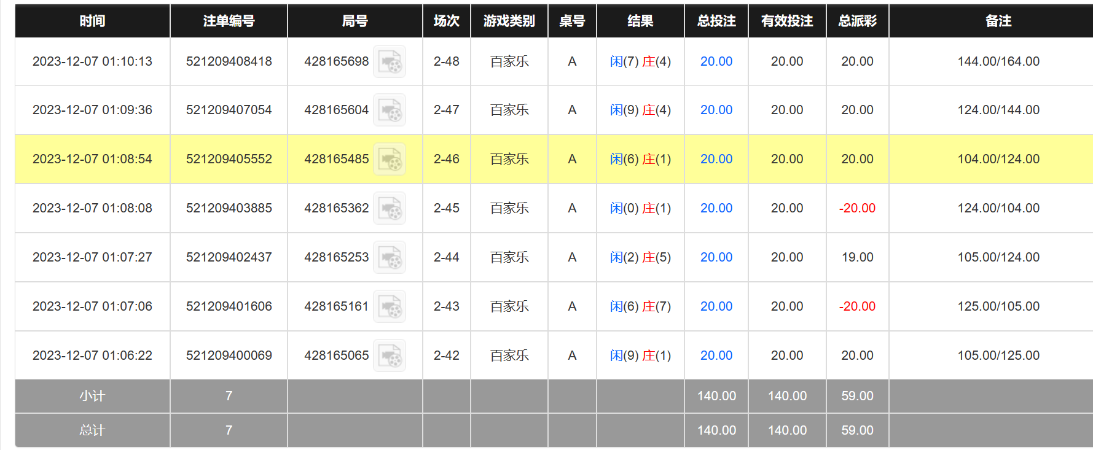The width and height of the screenshot is (1093, 450).
Task: Click the 总计 grand total row label
Action: point(92,430)
